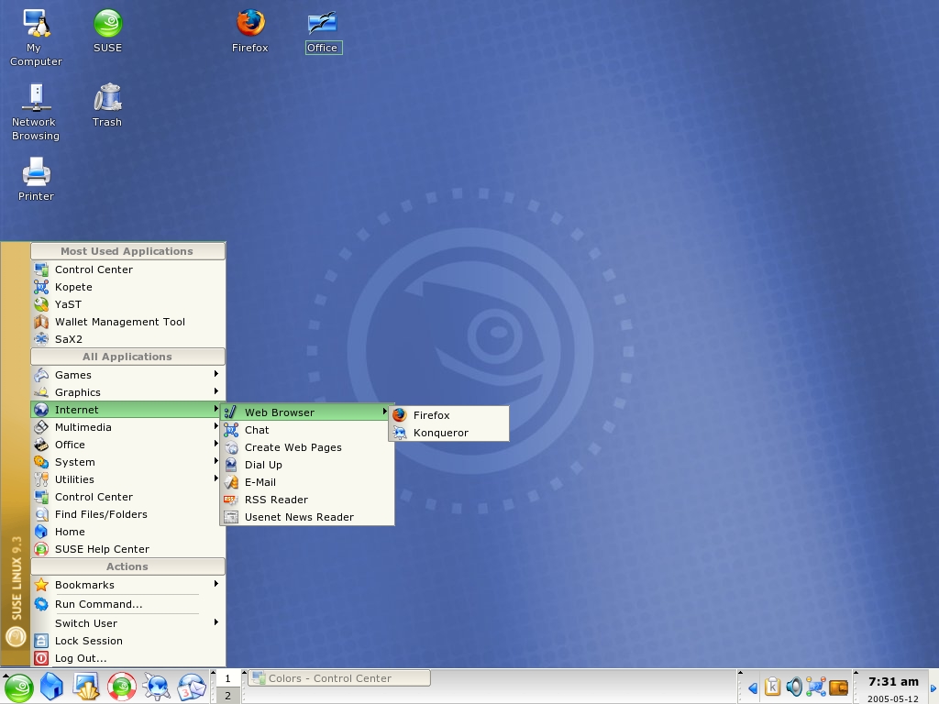Screen dimensions: 939x704
Task: Open Control Center under All Applications
Action: point(127,496)
